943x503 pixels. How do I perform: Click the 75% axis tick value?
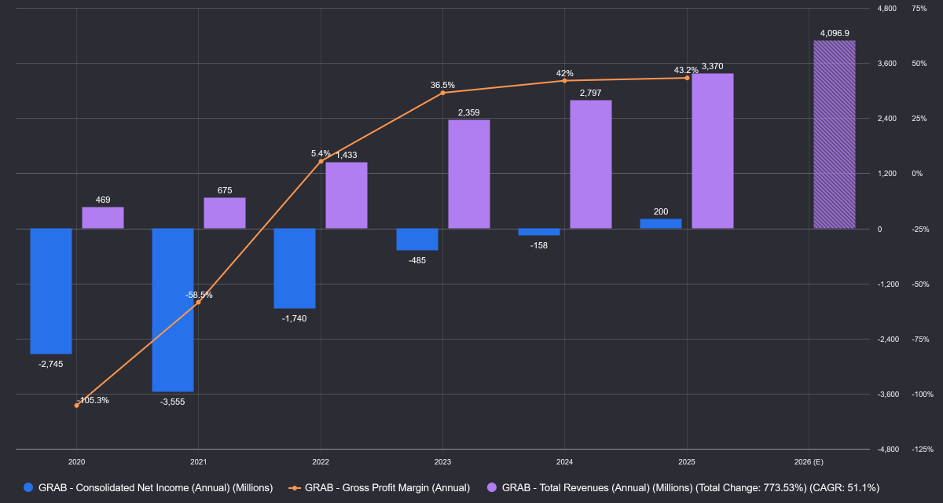pyautogui.click(x=919, y=9)
